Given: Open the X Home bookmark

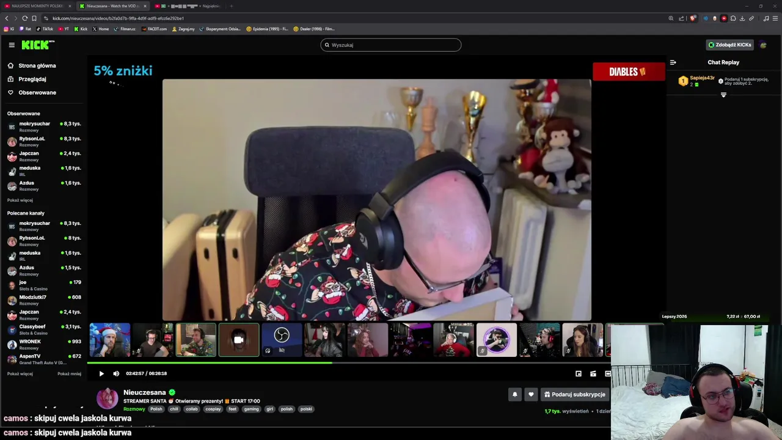Looking at the screenshot, I should click(101, 29).
